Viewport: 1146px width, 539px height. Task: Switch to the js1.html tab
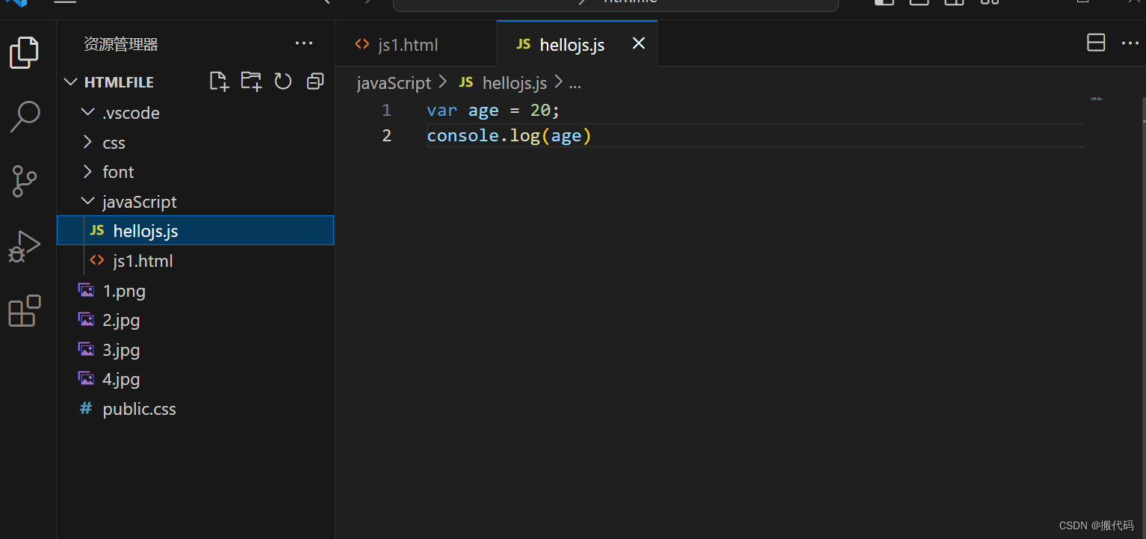(408, 45)
